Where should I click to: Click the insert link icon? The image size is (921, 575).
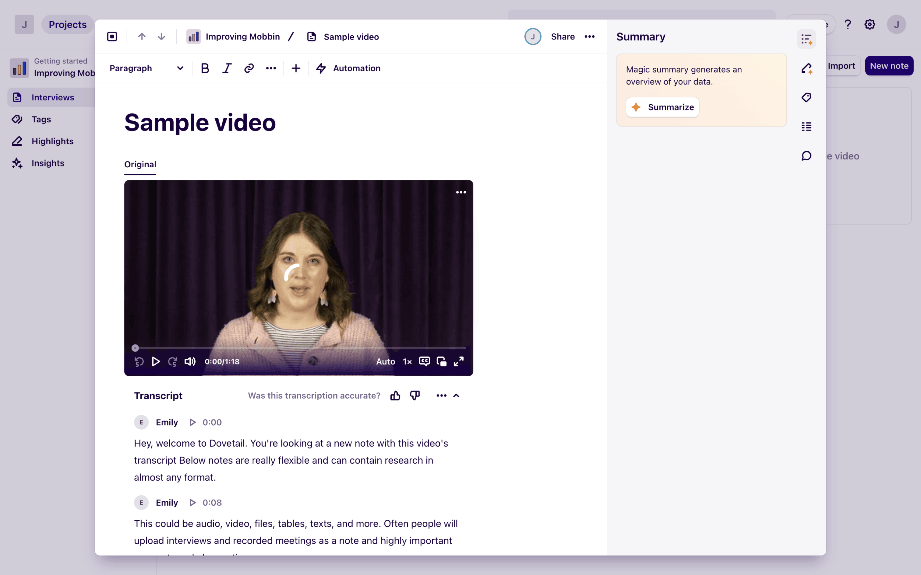(x=249, y=68)
